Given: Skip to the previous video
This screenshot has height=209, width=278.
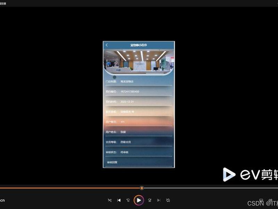Looking at the screenshot, I should point(119,200).
